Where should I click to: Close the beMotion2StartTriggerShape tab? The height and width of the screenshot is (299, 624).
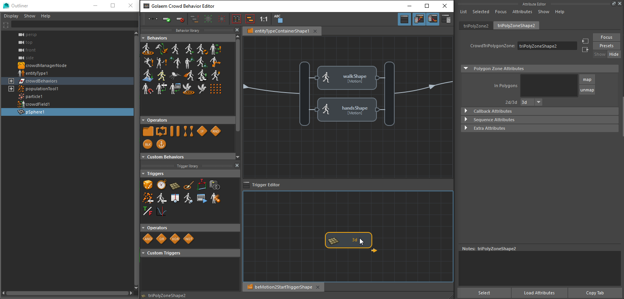point(318,287)
